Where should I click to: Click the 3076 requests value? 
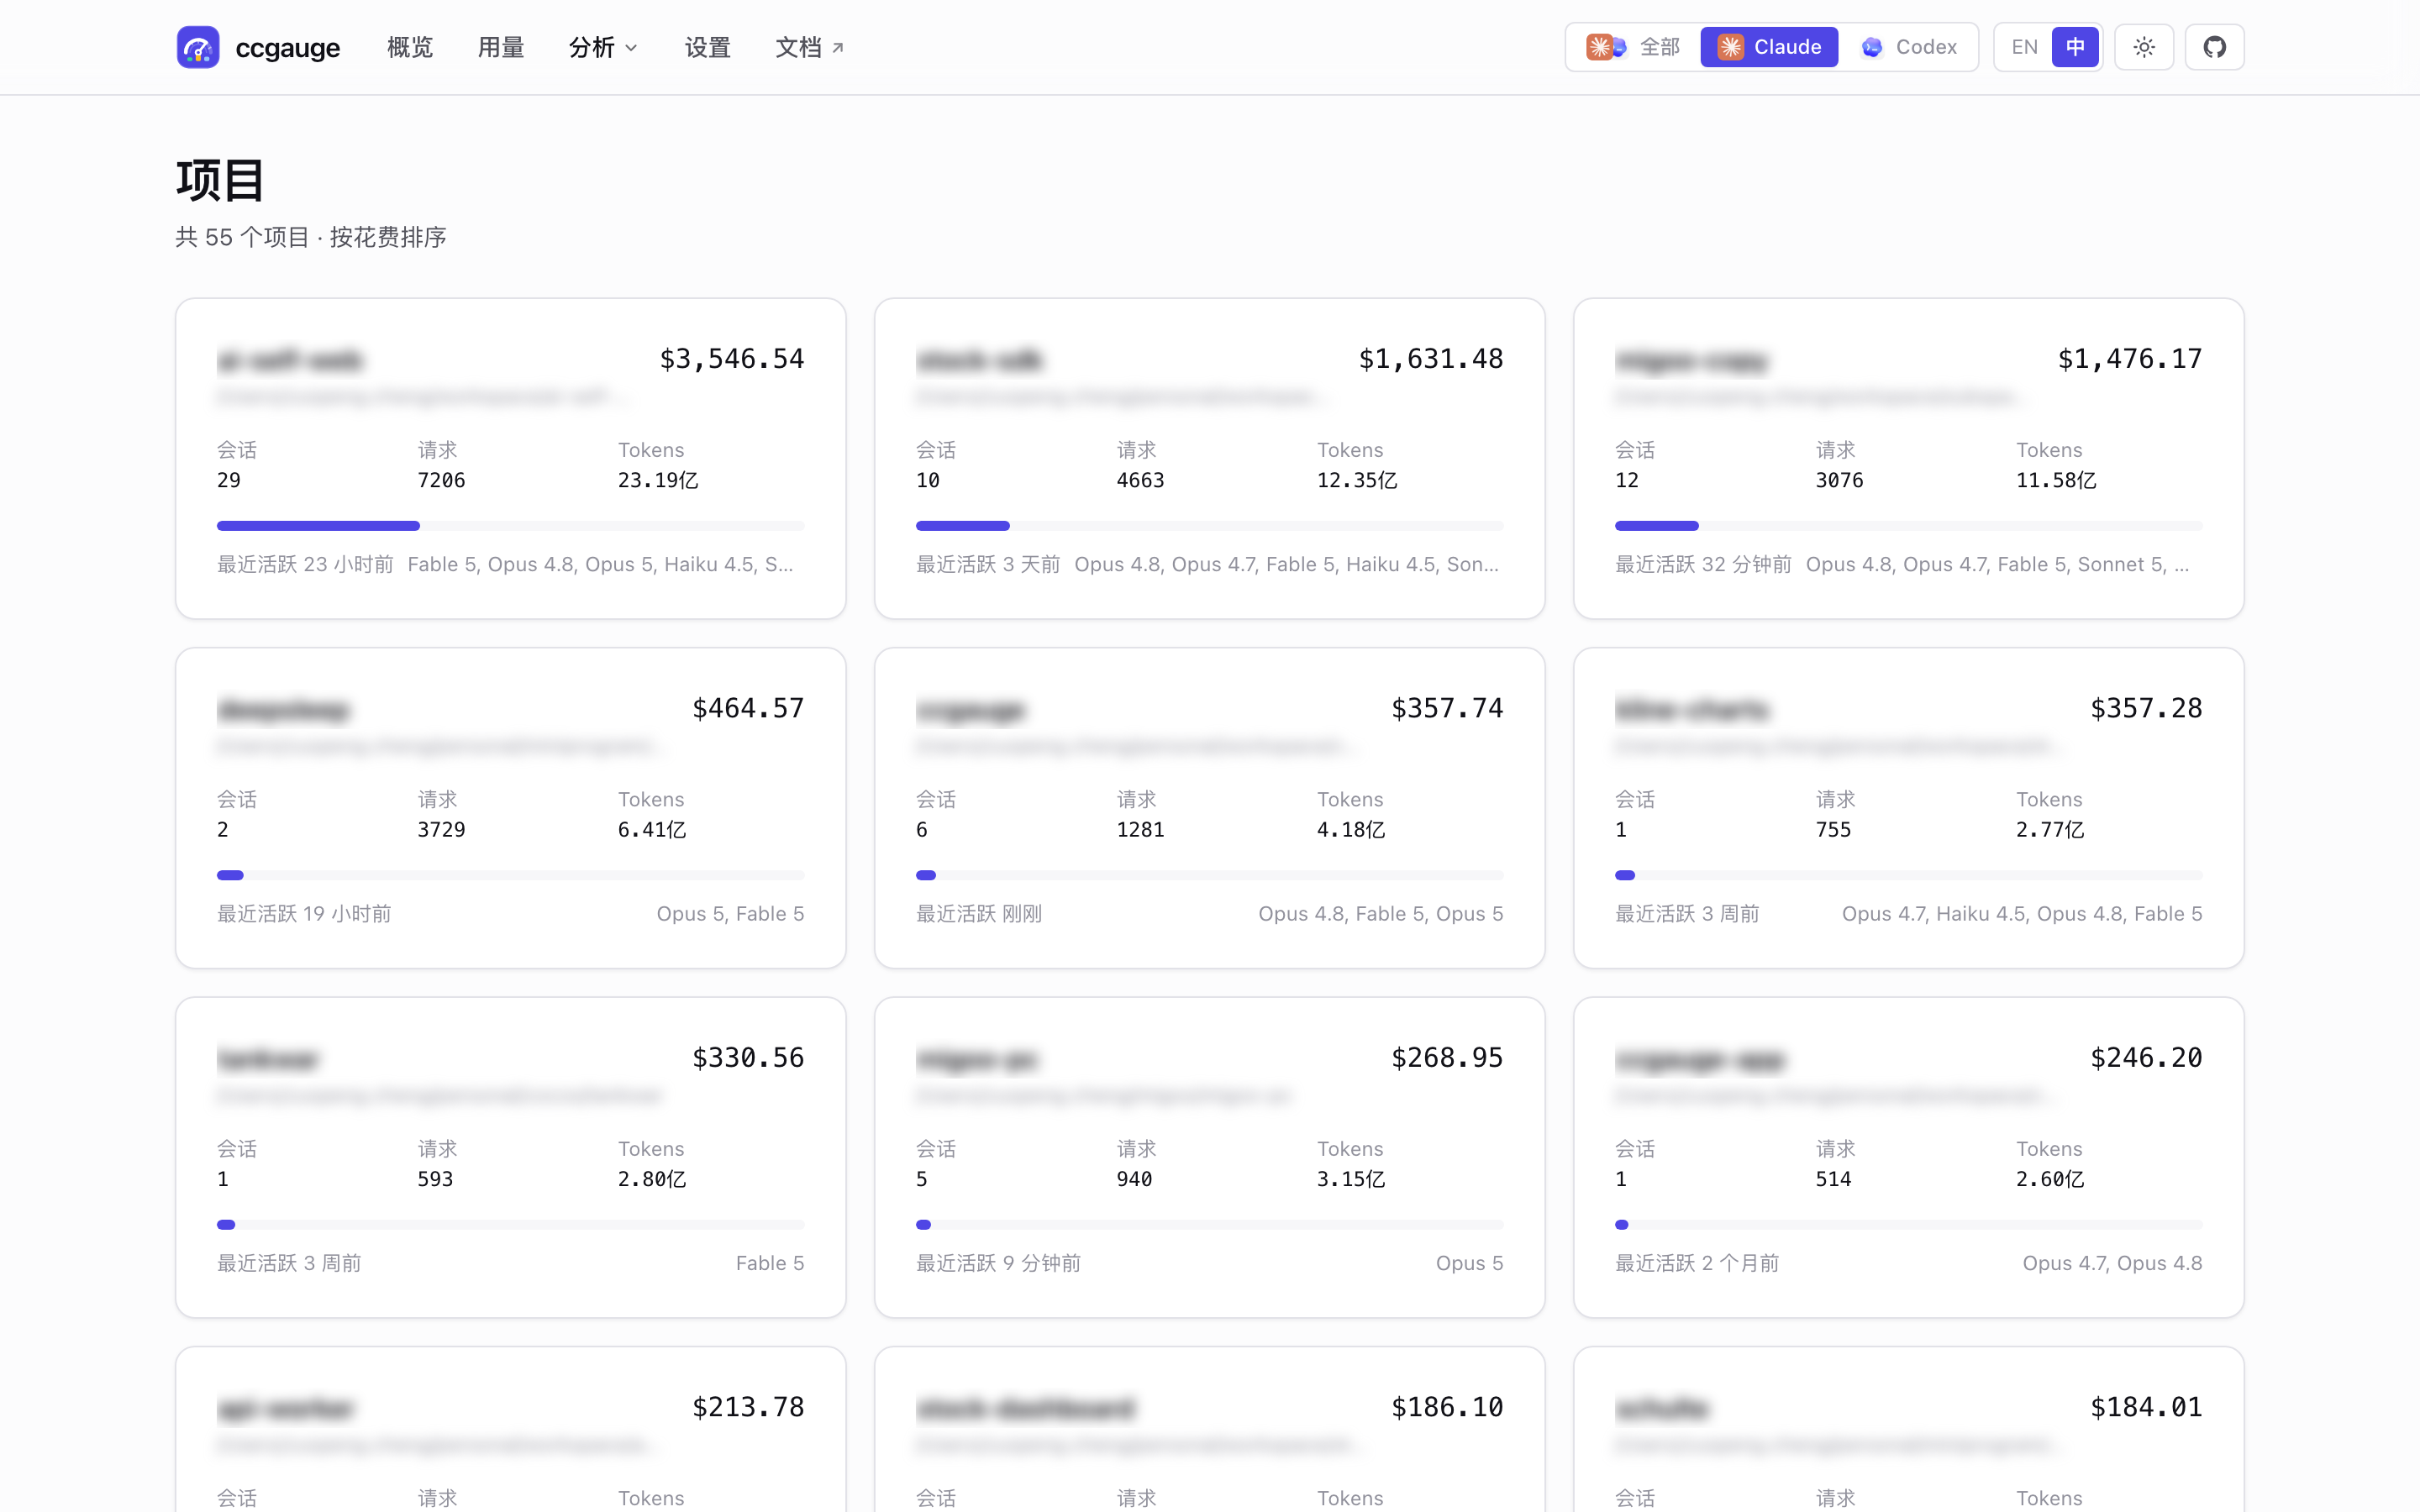(x=1839, y=480)
